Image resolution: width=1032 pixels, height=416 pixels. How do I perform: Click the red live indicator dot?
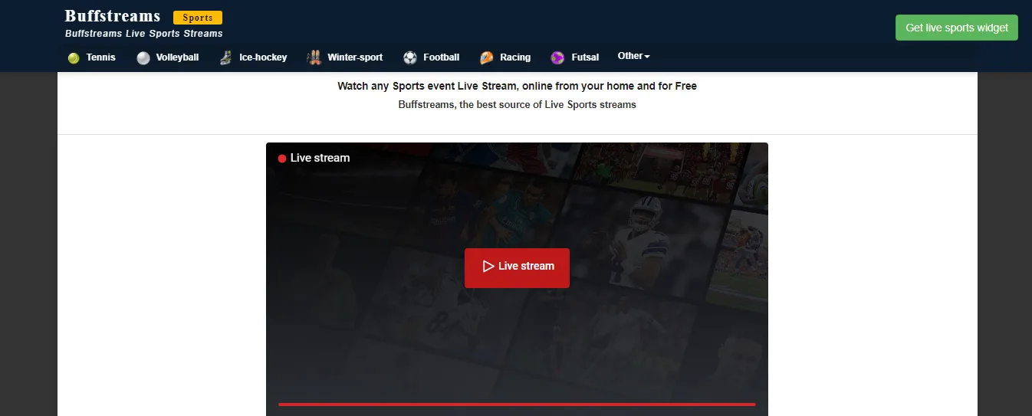282,159
